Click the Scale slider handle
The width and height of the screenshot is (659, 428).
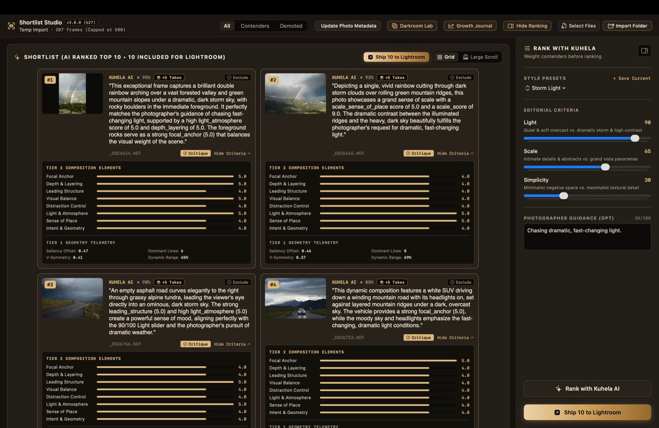605,167
